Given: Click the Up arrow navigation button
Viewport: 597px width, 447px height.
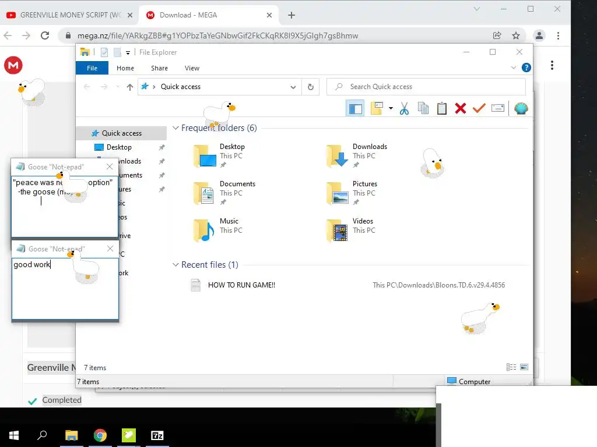Looking at the screenshot, I should 130,87.
